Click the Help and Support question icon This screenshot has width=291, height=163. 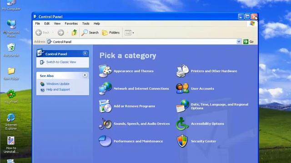point(42,90)
